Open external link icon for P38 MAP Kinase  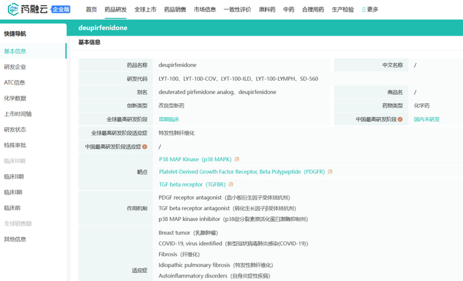coord(237,159)
